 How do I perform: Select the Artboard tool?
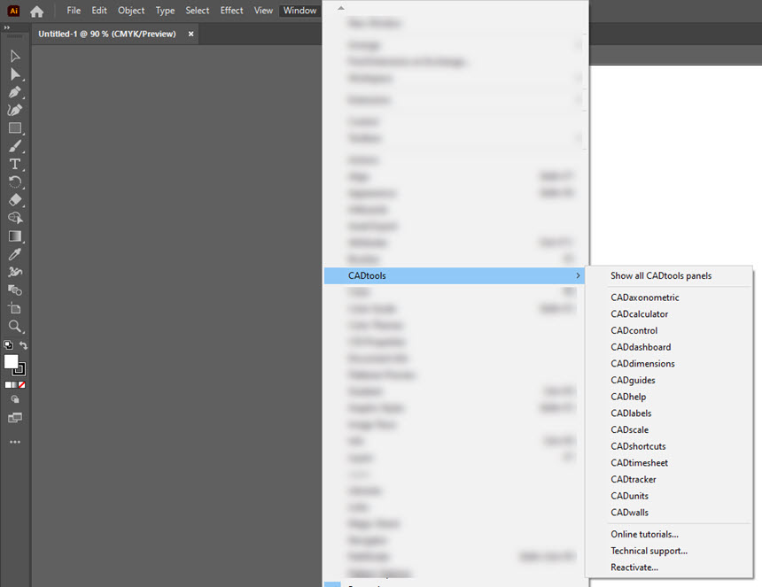coord(15,308)
